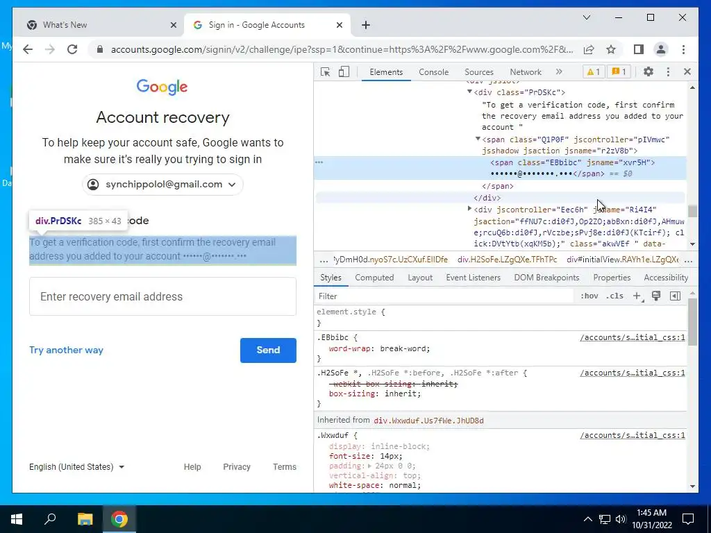Click the Styles filter field
The height and width of the screenshot is (533, 711).
pos(444,296)
